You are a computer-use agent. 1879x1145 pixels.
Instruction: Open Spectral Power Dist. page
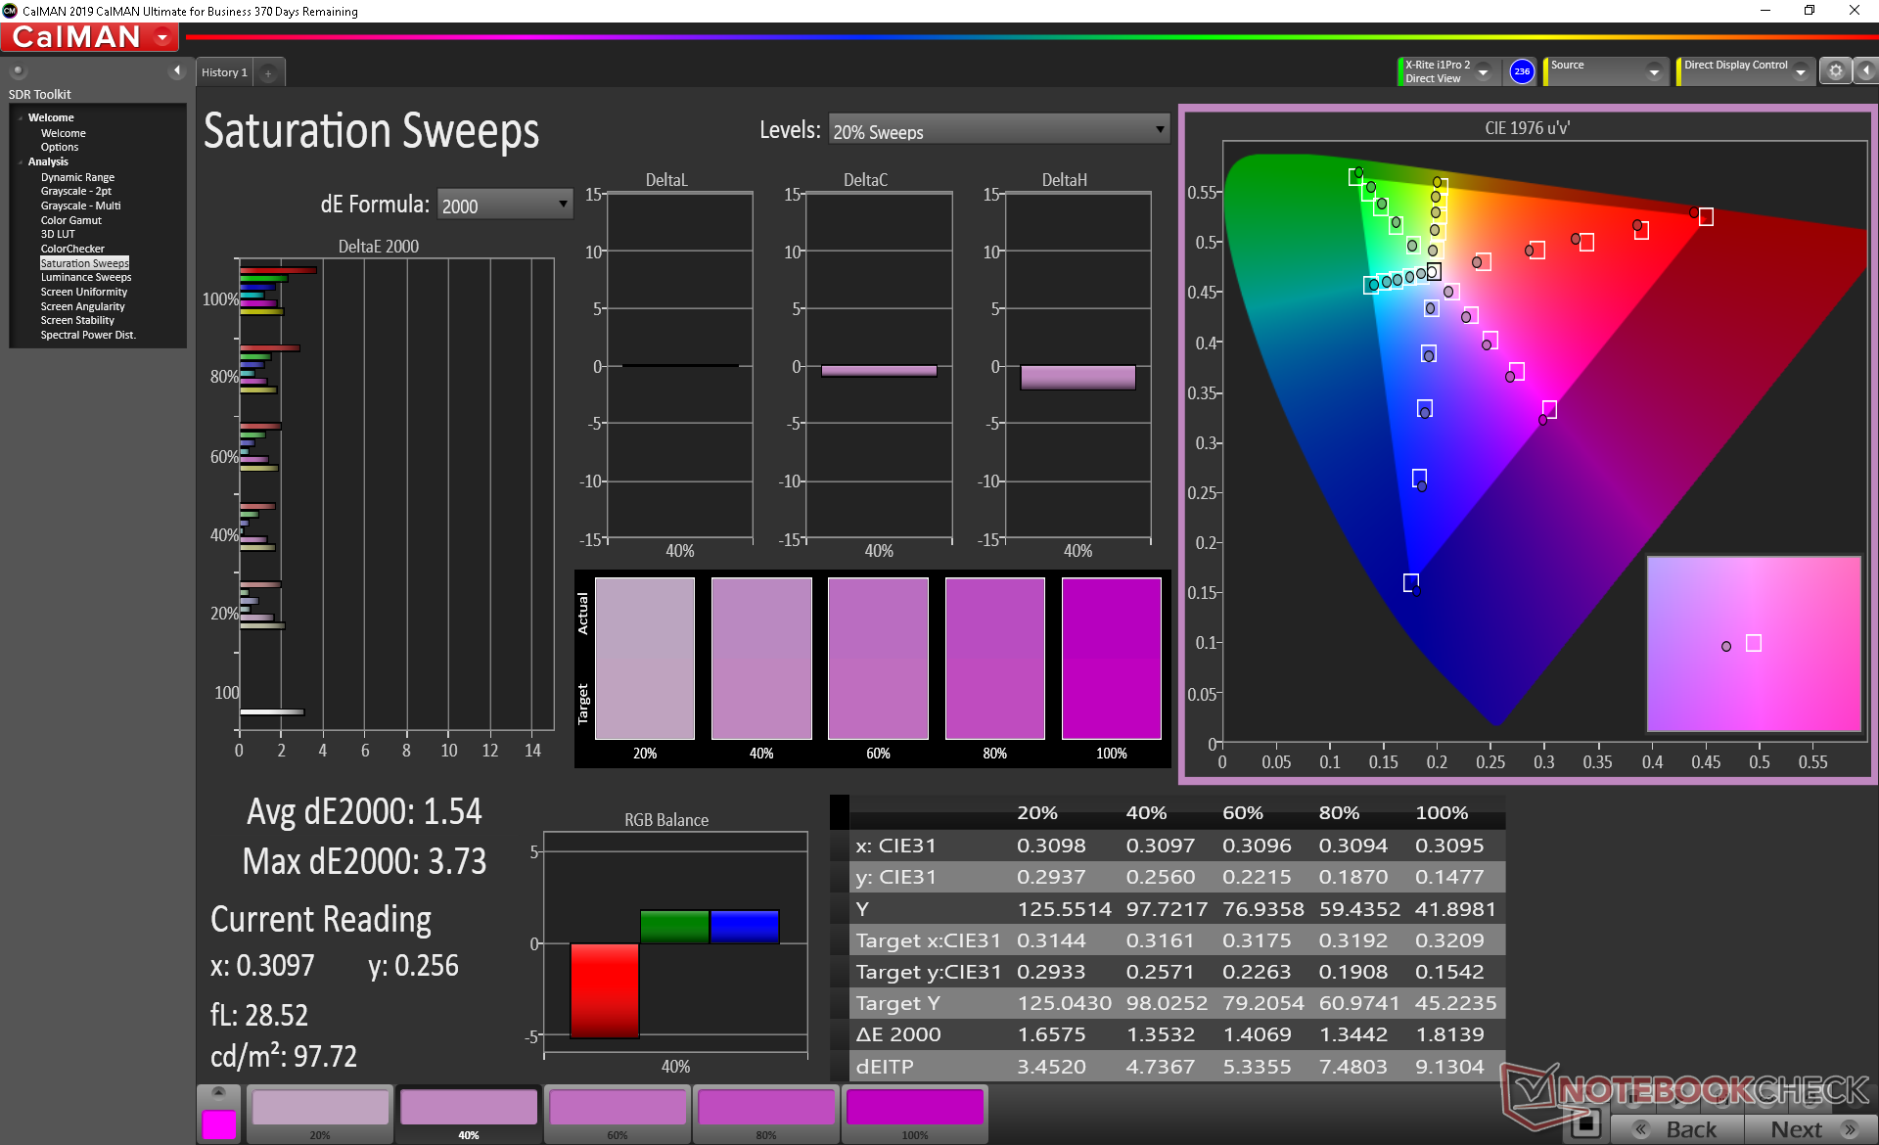[x=88, y=335]
